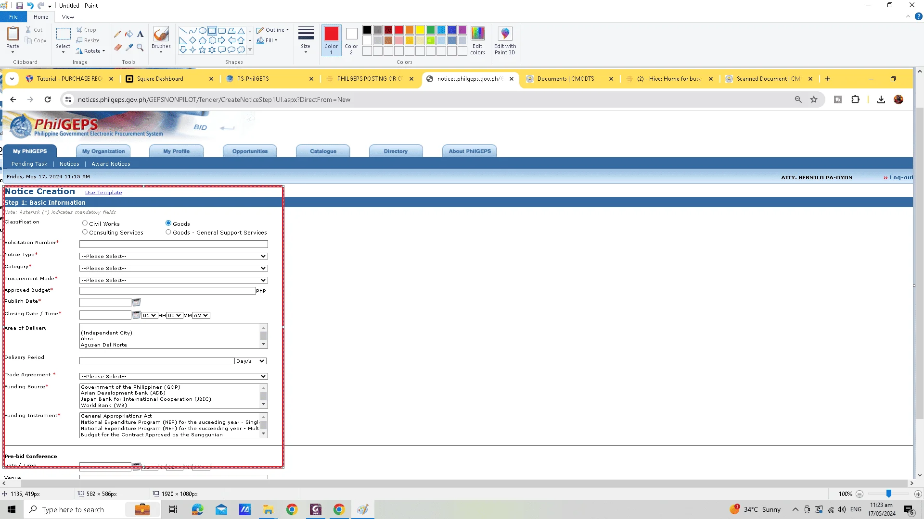924x519 pixels.
Task: Click the Log-out link
Action: 901,177
